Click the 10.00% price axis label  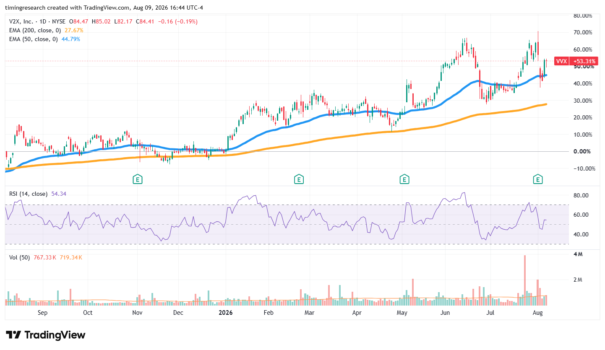(x=583, y=135)
